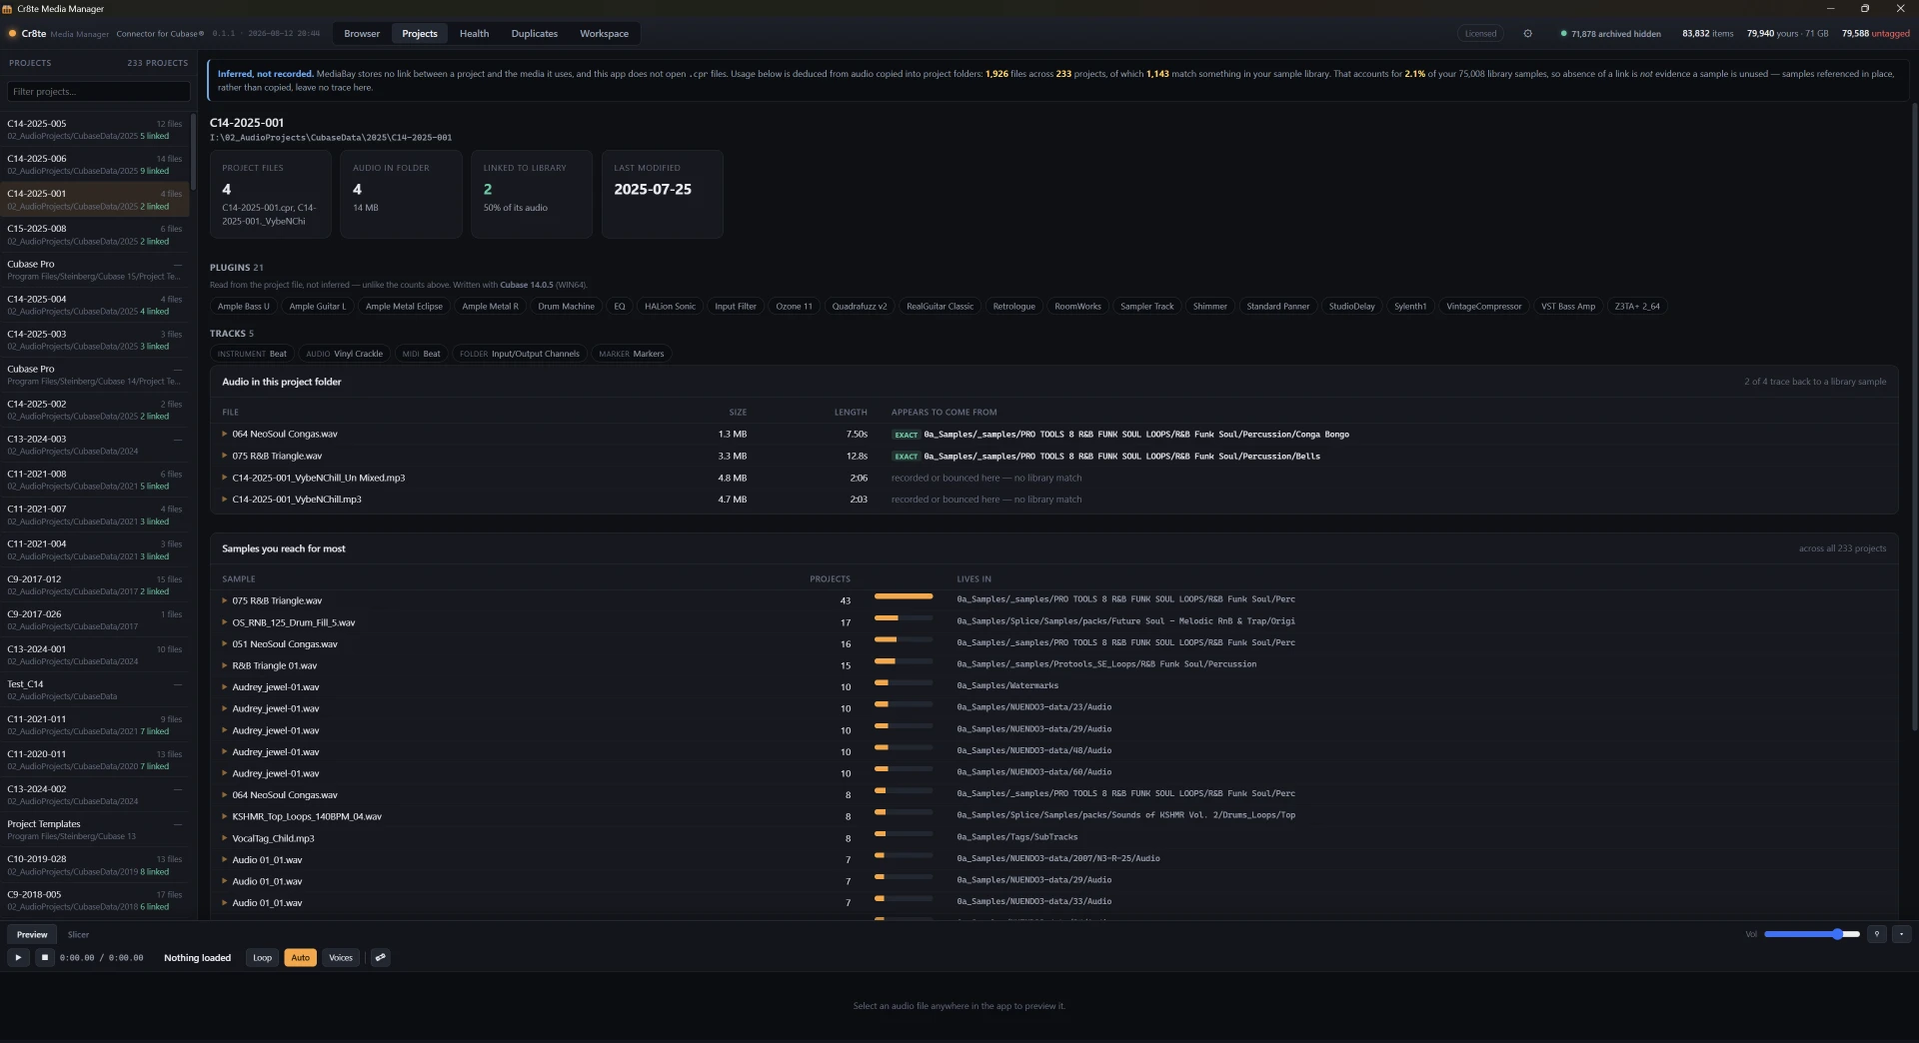Click the link icon beside Voices
The width and height of the screenshot is (1919, 1043).
[x=381, y=957]
